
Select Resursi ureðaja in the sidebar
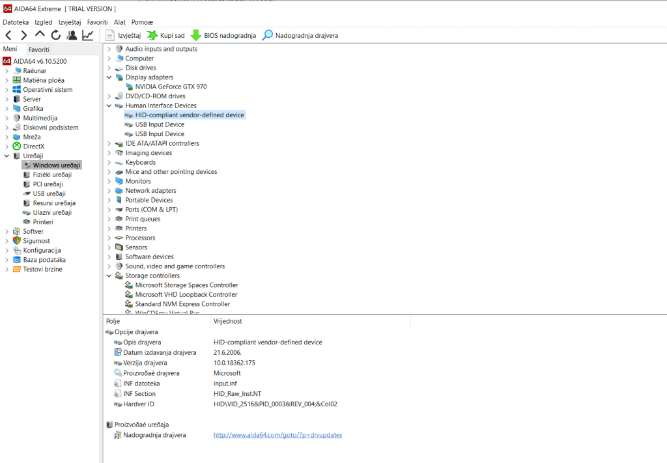[49, 203]
